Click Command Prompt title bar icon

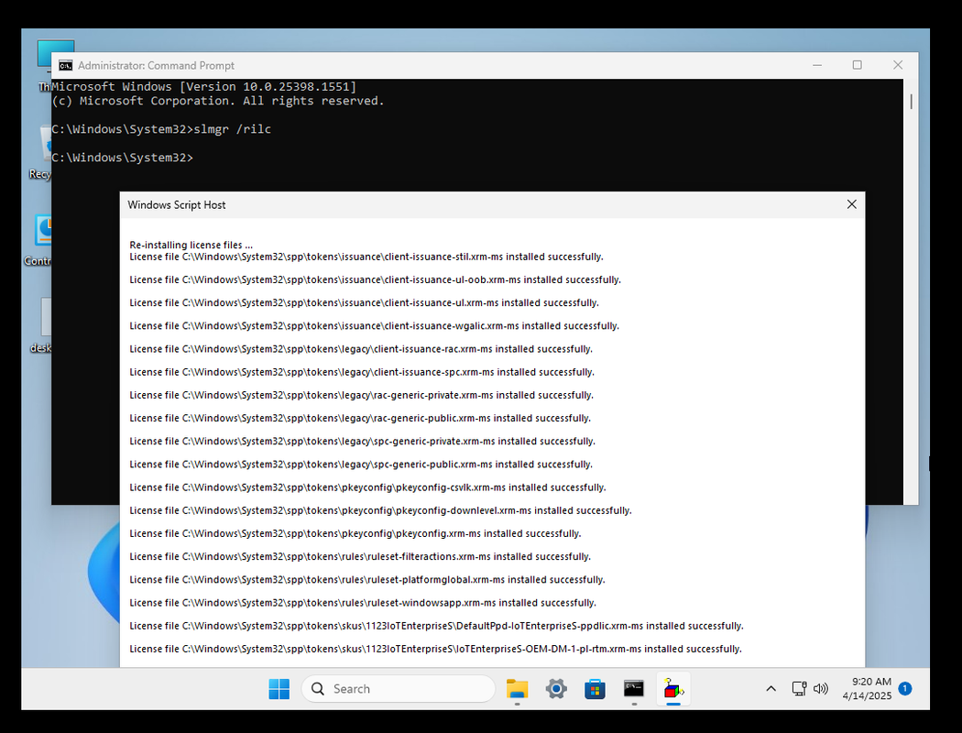[66, 65]
